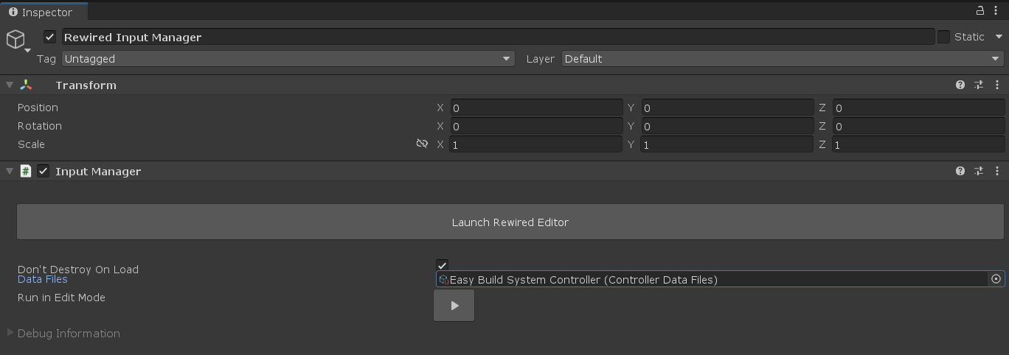This screenshot has width=1009, height=355.
Task: Click the Inspector lock icon
Action: 980,10
